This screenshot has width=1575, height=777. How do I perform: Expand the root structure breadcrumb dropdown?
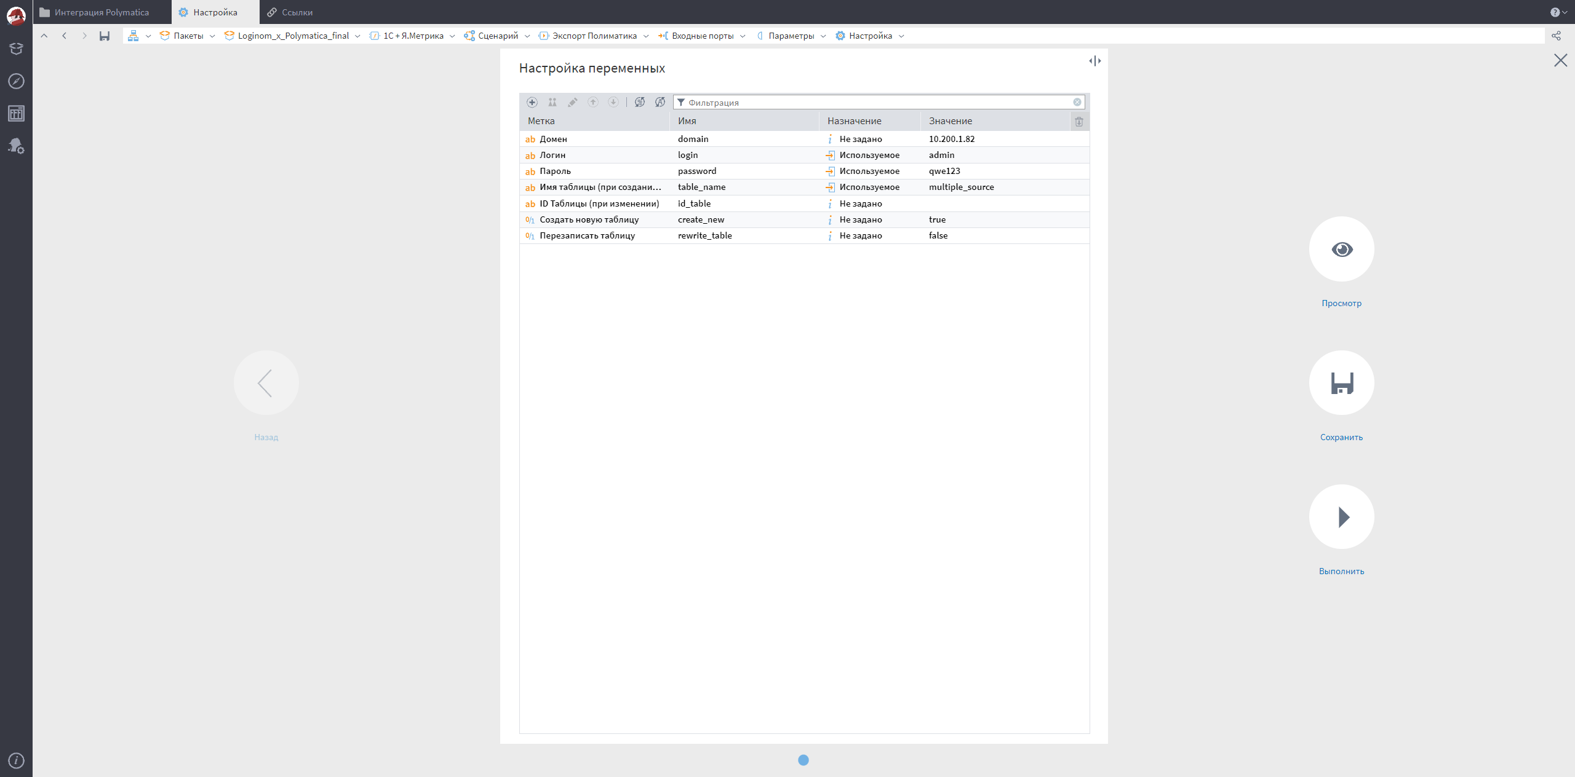tap(148, 36)
